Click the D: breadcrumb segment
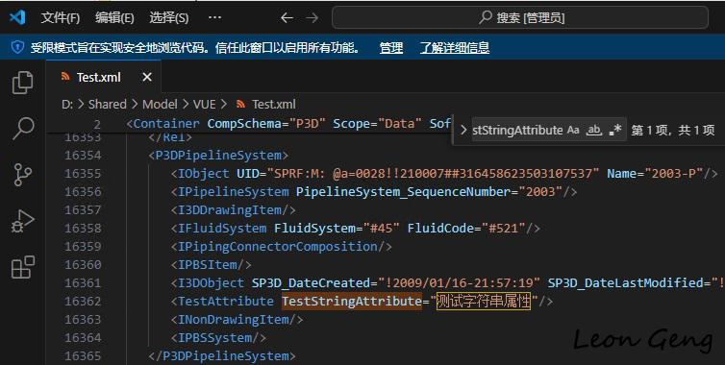 (67, 105)
